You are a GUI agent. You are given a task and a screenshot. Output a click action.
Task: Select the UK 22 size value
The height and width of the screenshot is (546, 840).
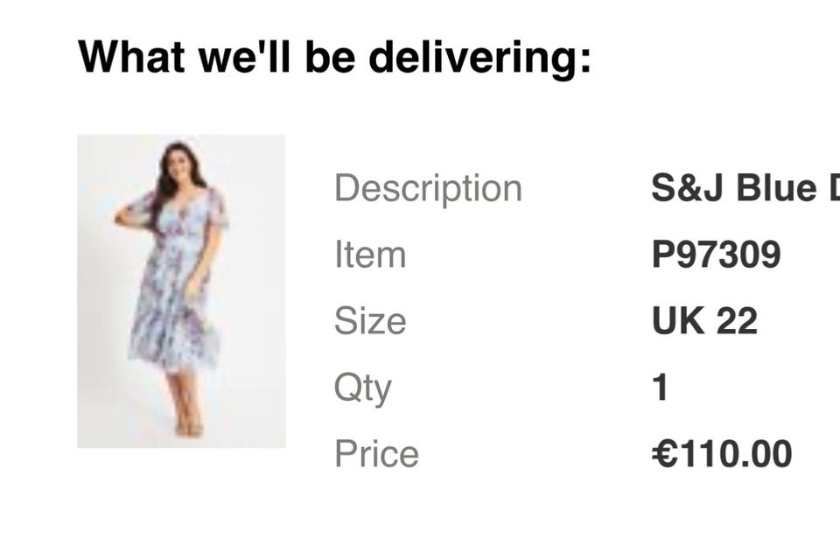pos(704,321)
